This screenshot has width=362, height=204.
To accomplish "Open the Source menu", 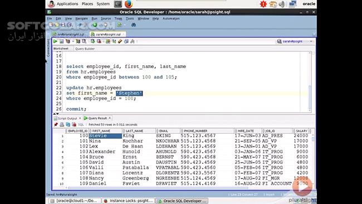I will coord(106,18).
